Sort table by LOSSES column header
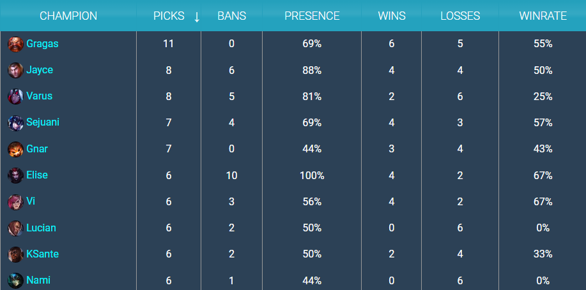Viewport: 586px width, 290px height. (460, 16)
